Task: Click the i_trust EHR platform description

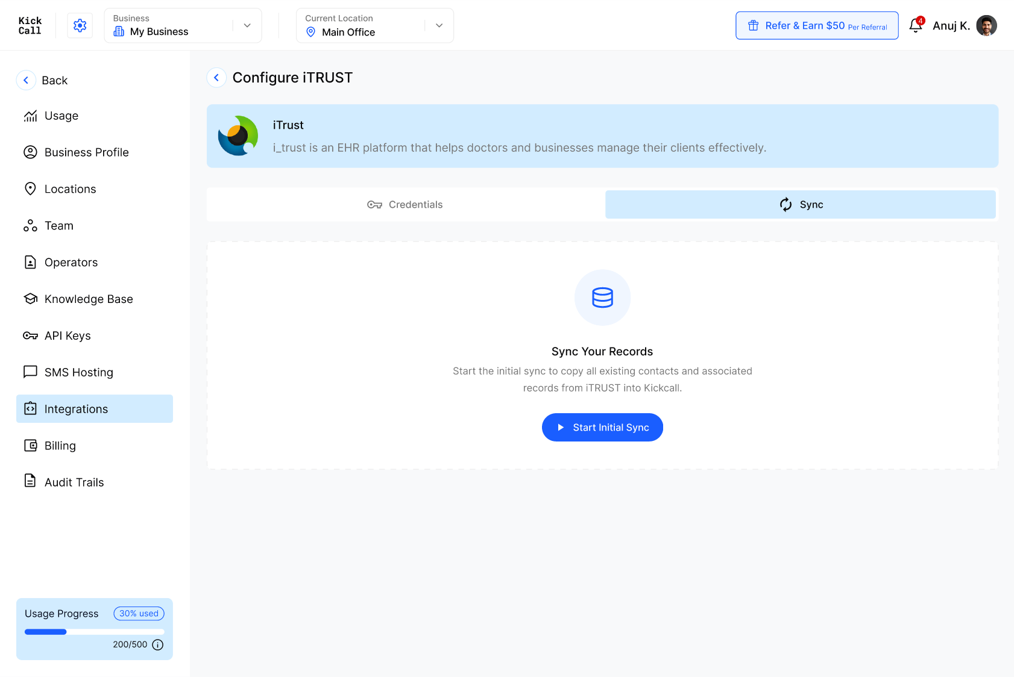Action: click(x=520, y=148)
